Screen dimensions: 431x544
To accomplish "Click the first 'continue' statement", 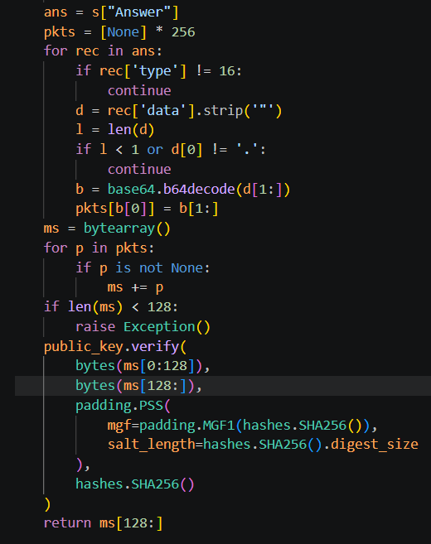I will (x=139, y=90).
